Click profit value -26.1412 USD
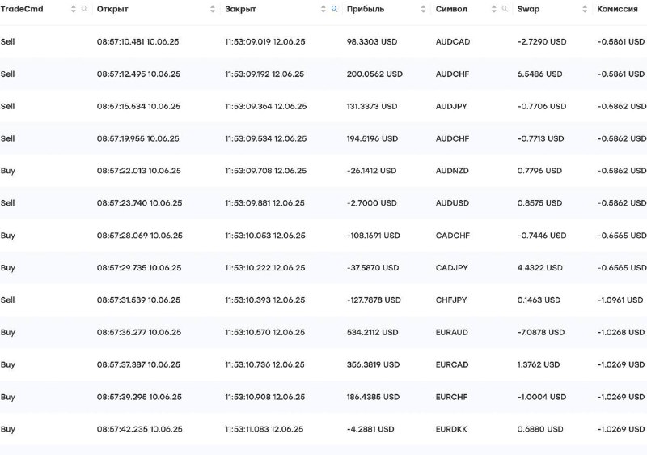Viewport: 647px width, 455px height. pyautogui.click(x=371, y=171)
